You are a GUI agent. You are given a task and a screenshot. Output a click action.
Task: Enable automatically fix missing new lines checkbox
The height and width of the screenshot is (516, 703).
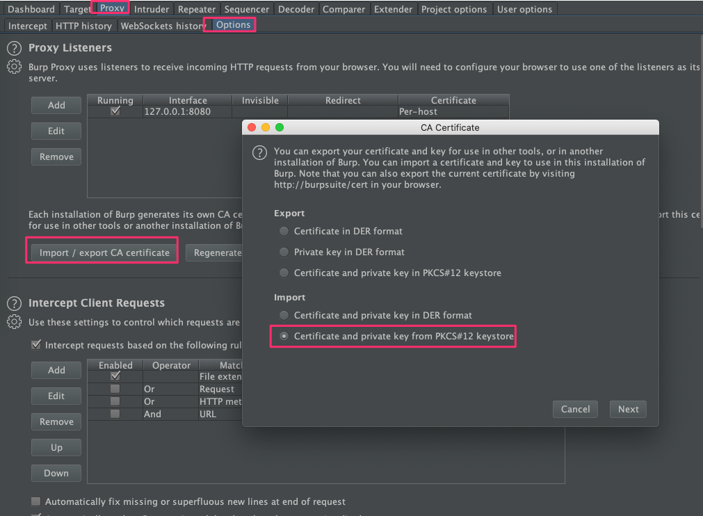36,501
